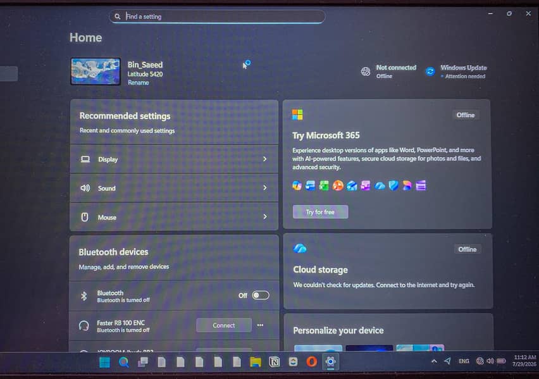Image resolution: width=539 pixels, height=379 pixels.
Task: Focus the Find a setting search box
Action: [217, 16]
